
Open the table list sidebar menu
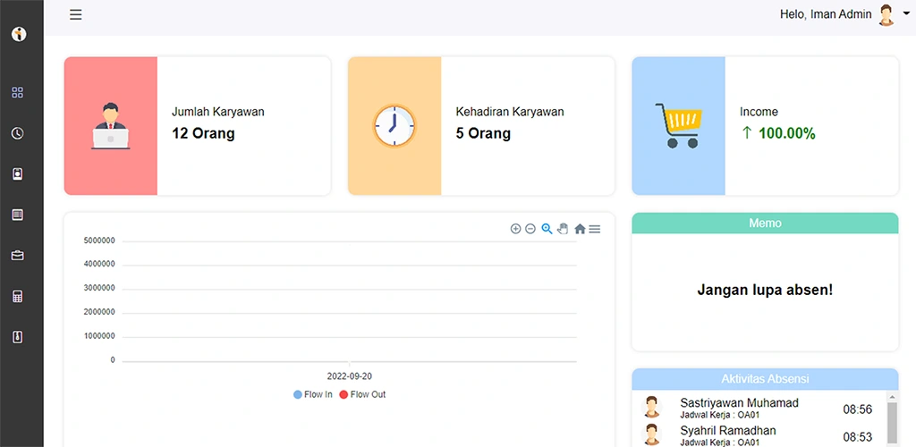pos(18,215)
